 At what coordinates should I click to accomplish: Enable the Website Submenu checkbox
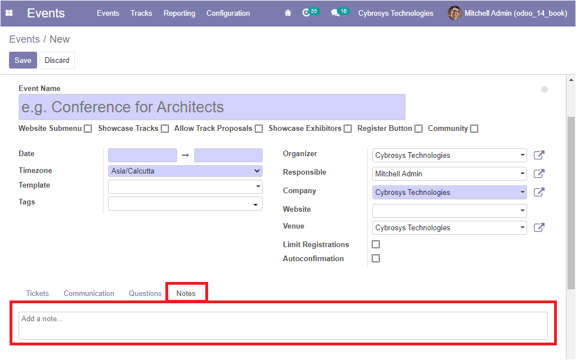tap(88, 129)
